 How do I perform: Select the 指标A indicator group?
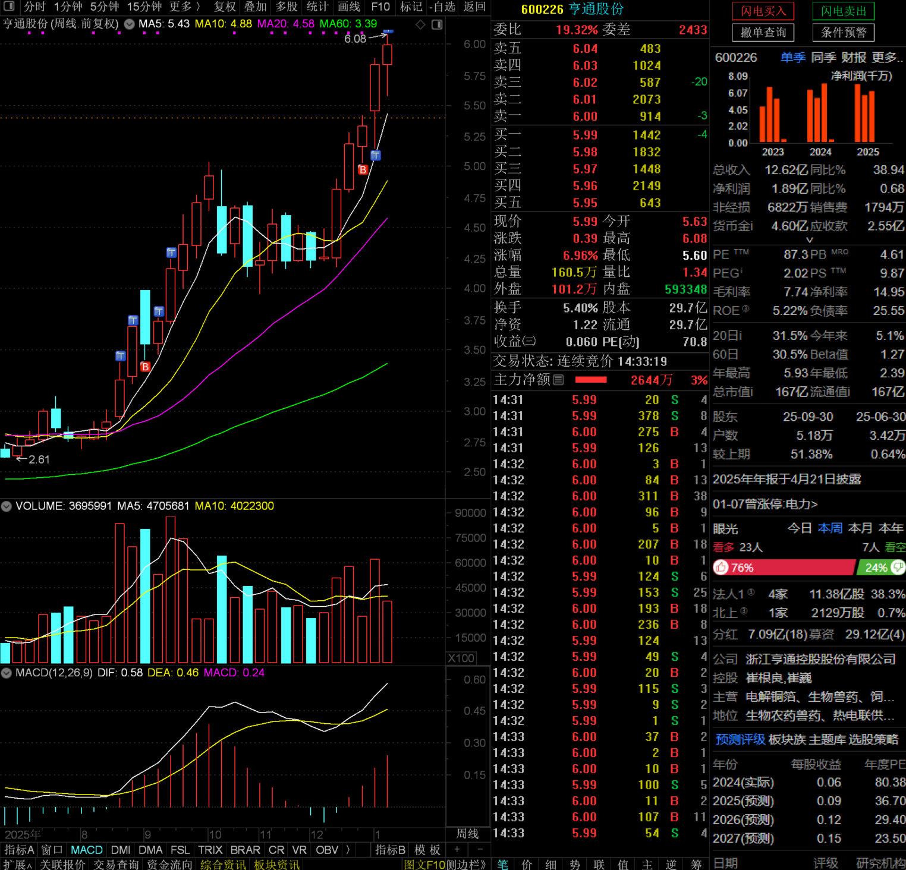click(x=18, y=850)
